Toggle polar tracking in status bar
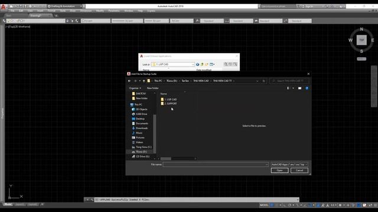This screenshot has height=212, width=378. [289, 205]
